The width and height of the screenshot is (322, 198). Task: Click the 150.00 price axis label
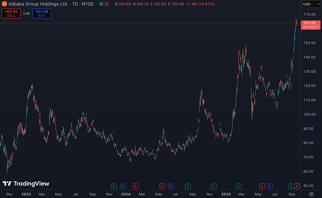coord(310,43)
